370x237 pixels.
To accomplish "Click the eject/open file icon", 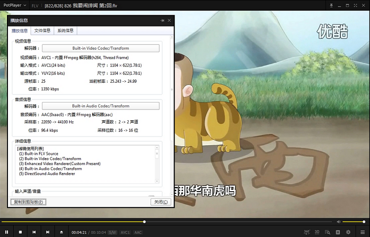I will (62, 232).
